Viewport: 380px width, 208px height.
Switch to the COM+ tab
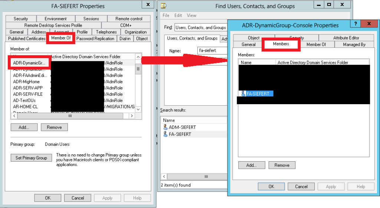(126, 25)
